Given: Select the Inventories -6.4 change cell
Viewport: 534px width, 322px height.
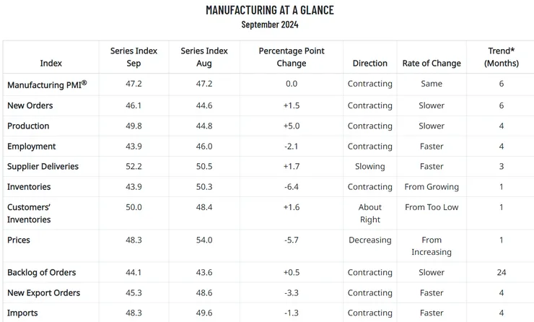Looking at the screenshot, I should click(x=292, y=186).
